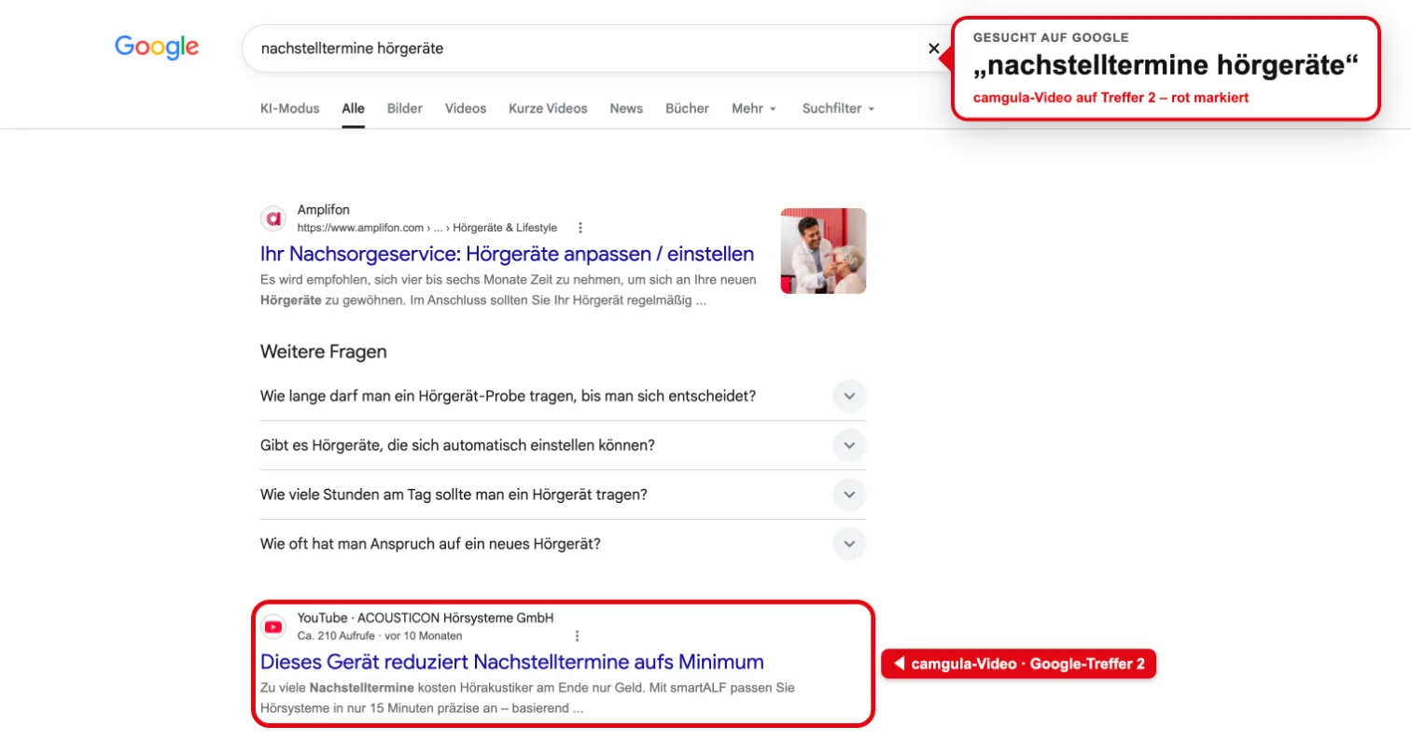This screenshot has height=740, width=1411.
Task: Select the Alle tab
Action: coord(353,108)
